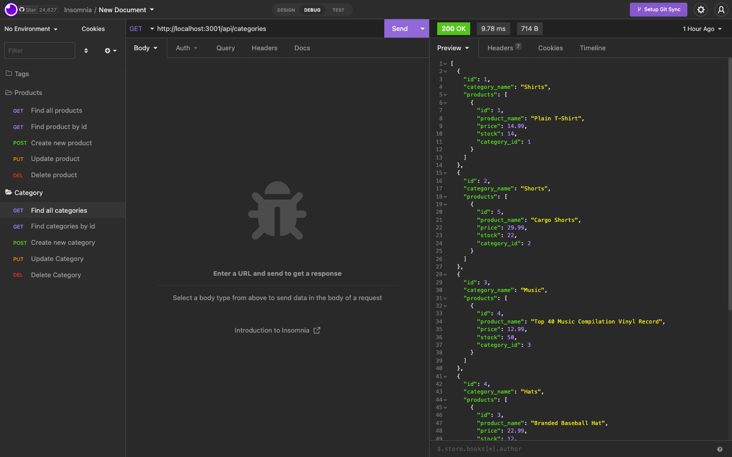Collapse line 5 products array in response
732x457 pixels.
pos(444,94)
